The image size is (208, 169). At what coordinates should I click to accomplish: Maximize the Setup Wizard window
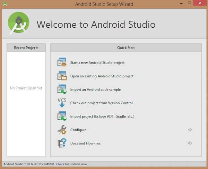tap(189, 3)
